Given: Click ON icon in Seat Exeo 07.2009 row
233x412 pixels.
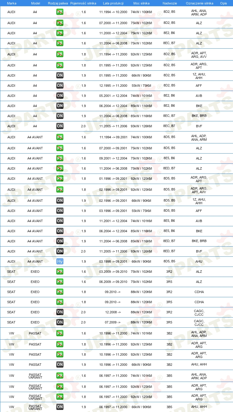Looking at the screenshot, I should point(60,322).
